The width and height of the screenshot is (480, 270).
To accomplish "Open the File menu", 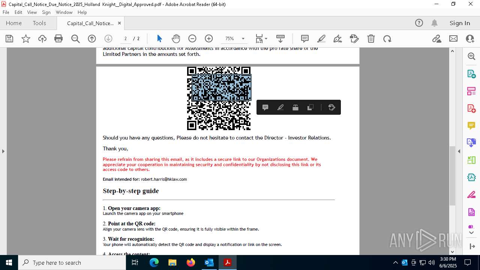I will [6, 12].
